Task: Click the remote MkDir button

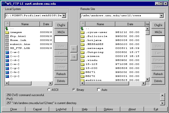Action: coord(158,32)
